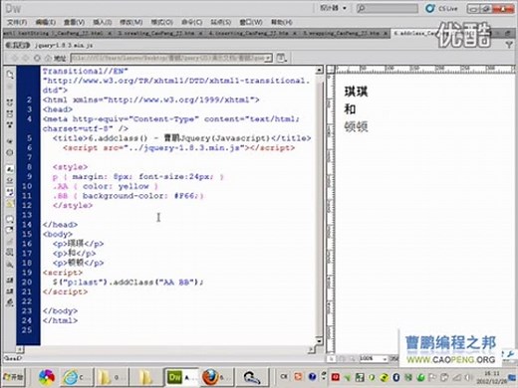Click the Select Parent Tag icon
The height and width of the screenshot is (388, 518).
click(10, 141)
